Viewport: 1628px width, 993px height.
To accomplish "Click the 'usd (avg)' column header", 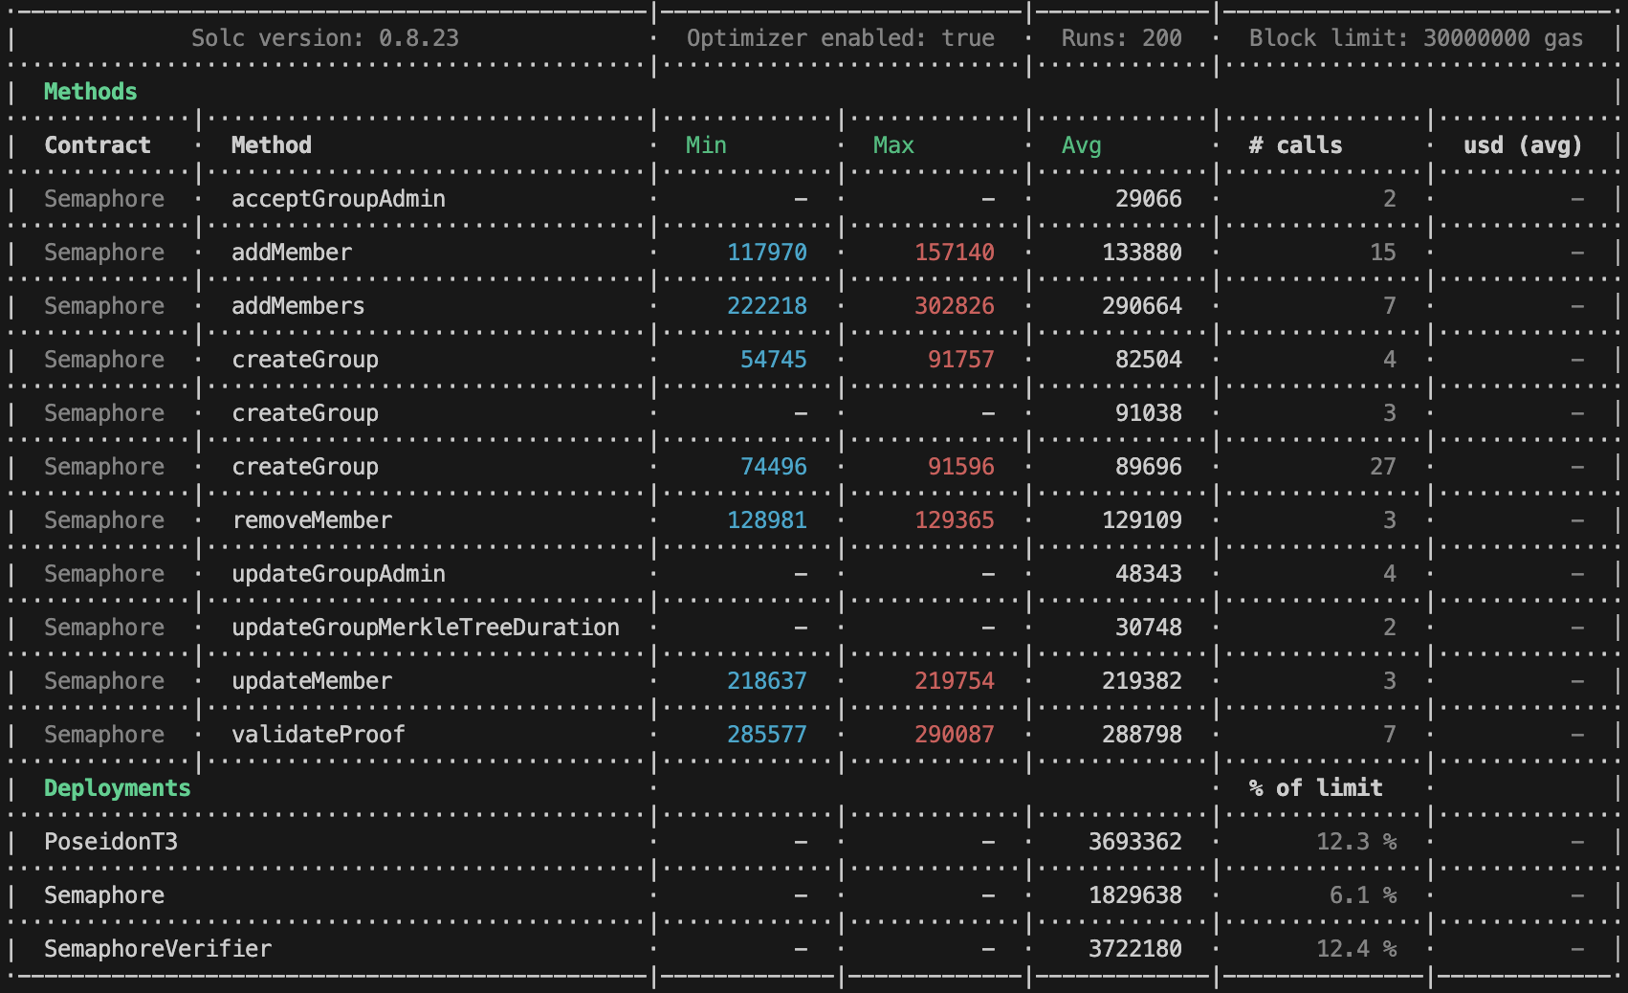I will point(1523,145).
